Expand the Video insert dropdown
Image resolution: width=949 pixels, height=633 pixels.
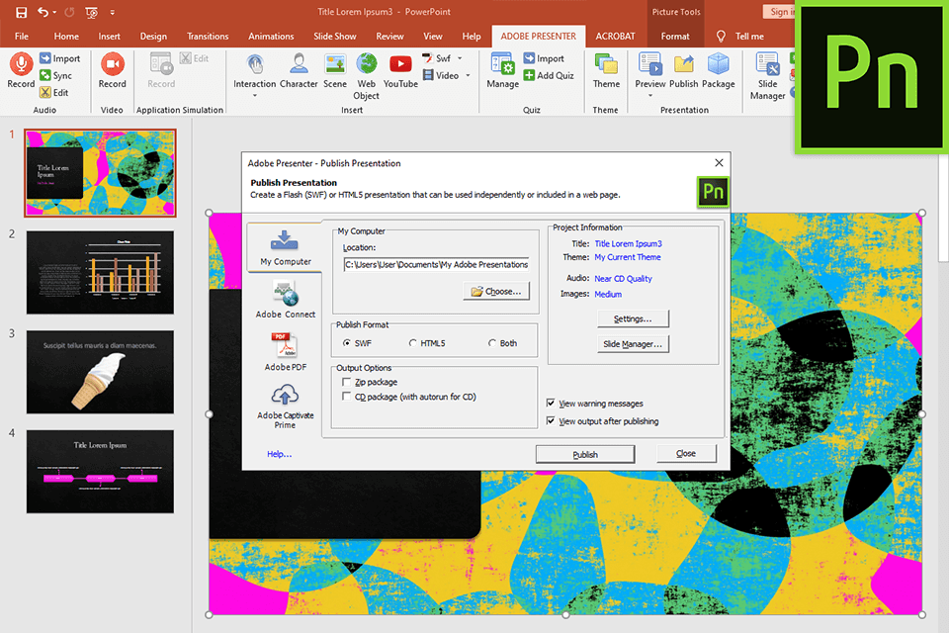coord(468,75)
